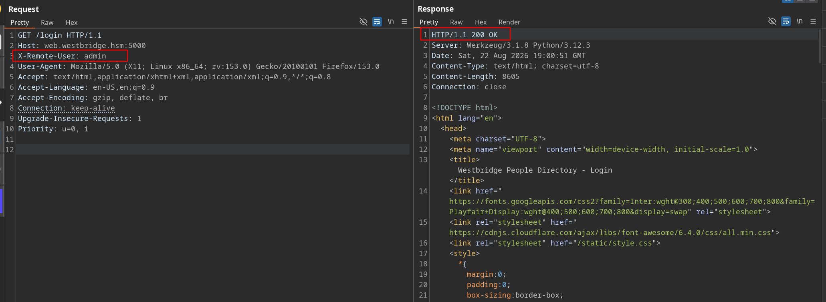Click the 'Content-Length: 8605' line
The image size is (826, 302).
[476, 77]
